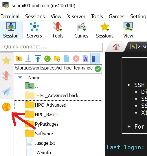This screenshot has width=147, height=156.
Task: Open the Macros paper plane sidebar tab
Action: point(6,91)
